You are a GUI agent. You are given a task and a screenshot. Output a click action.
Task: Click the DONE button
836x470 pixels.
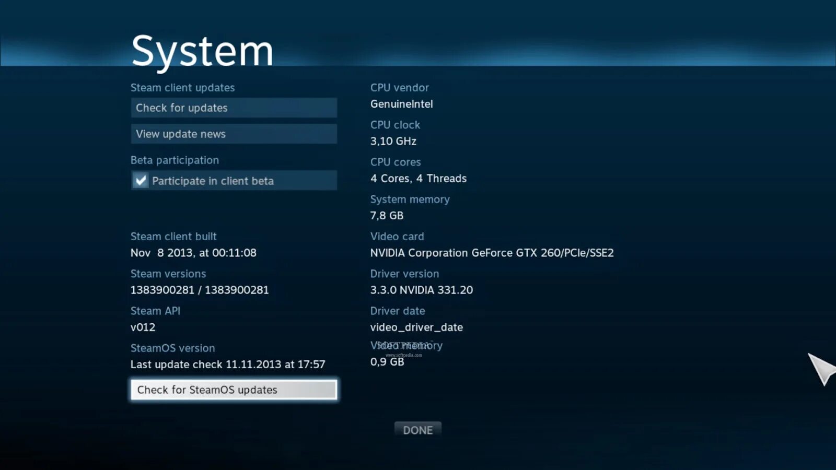pos(418,430)
